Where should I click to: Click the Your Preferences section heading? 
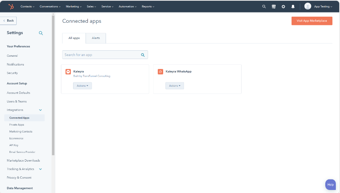19,46
